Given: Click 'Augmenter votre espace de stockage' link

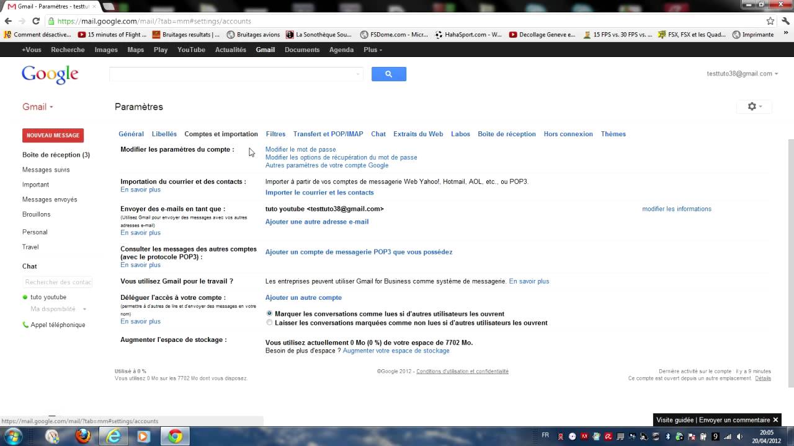Looking at the screenshot, I should (396, 351).
